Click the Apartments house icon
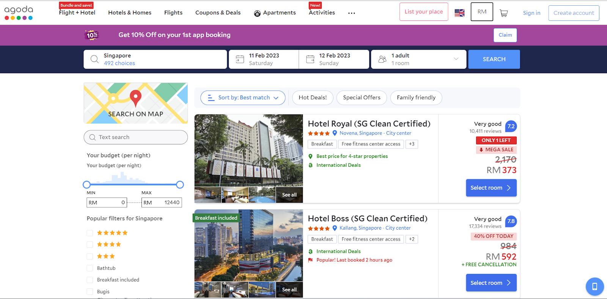 point(257,13)
